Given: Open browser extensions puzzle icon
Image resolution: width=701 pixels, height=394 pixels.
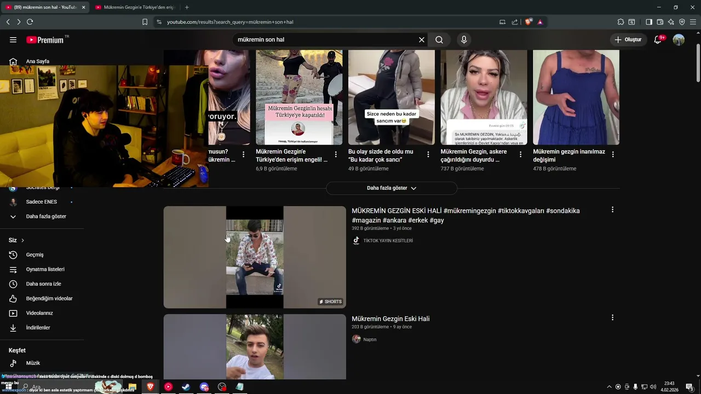Looking at the screenshot, I should pos(620,22).
